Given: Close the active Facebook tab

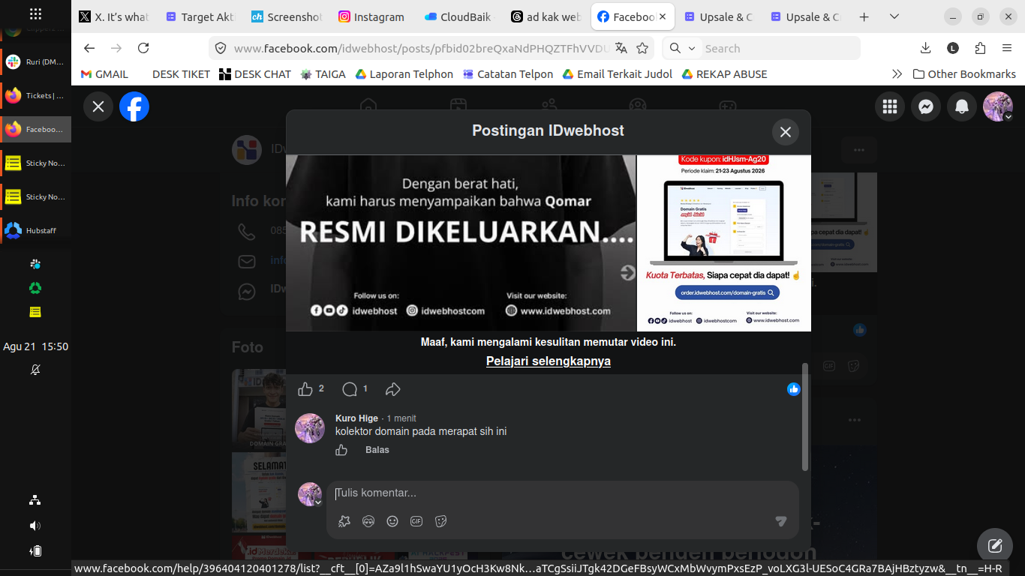Looking at the screenshot, I should pos(663,16).
